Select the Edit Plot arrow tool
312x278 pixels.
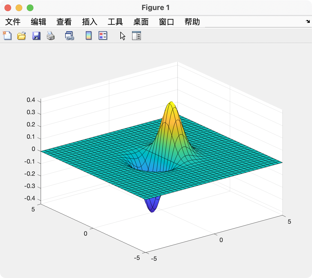coord(123,36)
